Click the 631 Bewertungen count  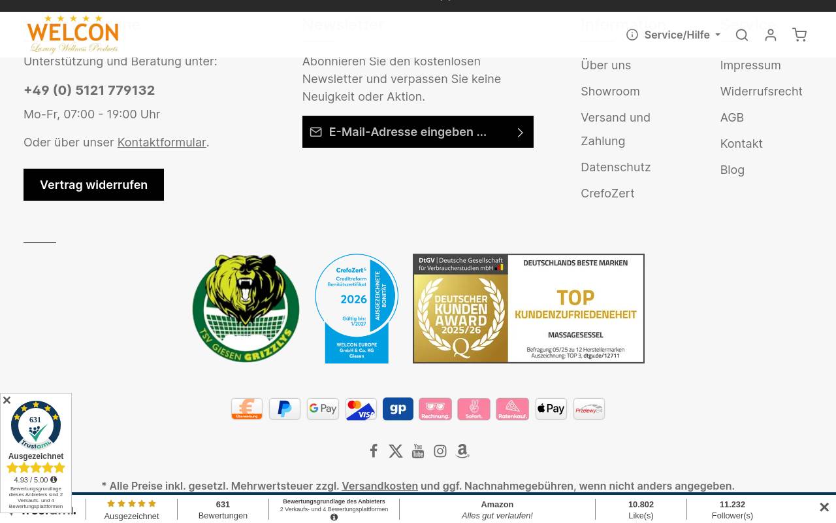click(223, 510)
